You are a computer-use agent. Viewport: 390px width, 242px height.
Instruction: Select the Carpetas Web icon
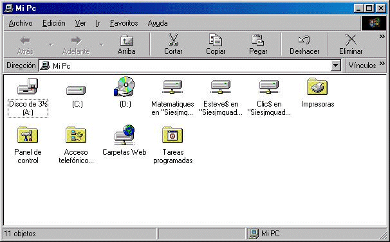coord(124,135)
